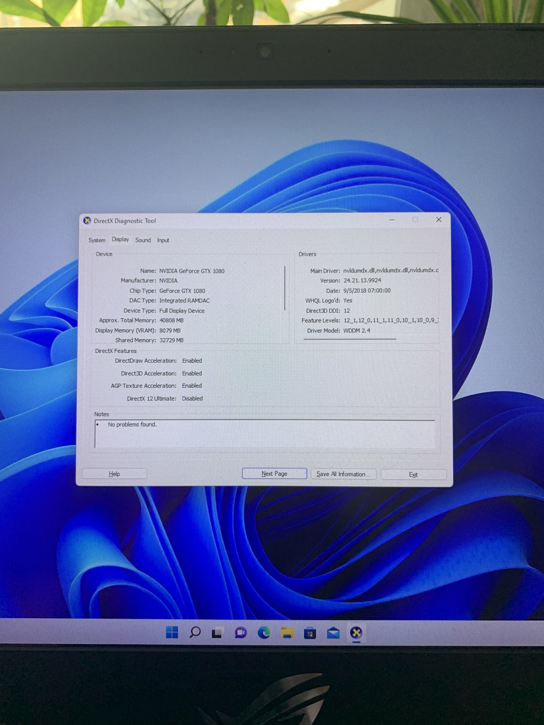Select 'Full Display Device' value
This screenshot has width=544, height=725.
[182, 311]
